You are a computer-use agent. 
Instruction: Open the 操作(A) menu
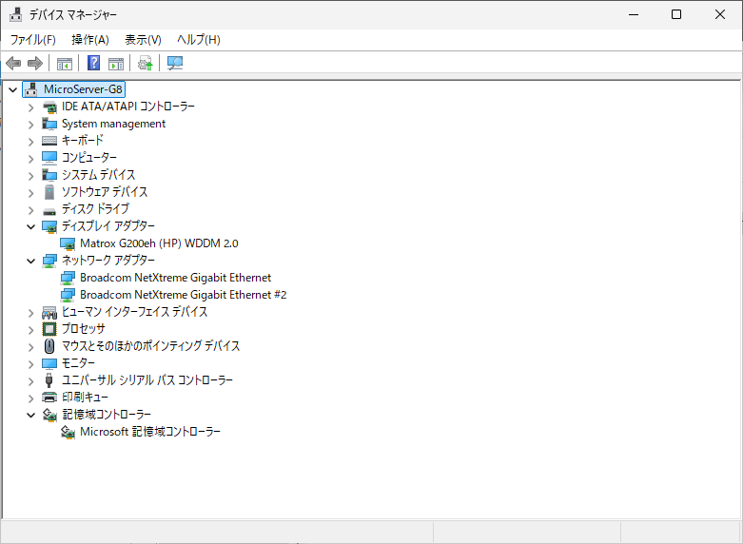tap(90, 39)
